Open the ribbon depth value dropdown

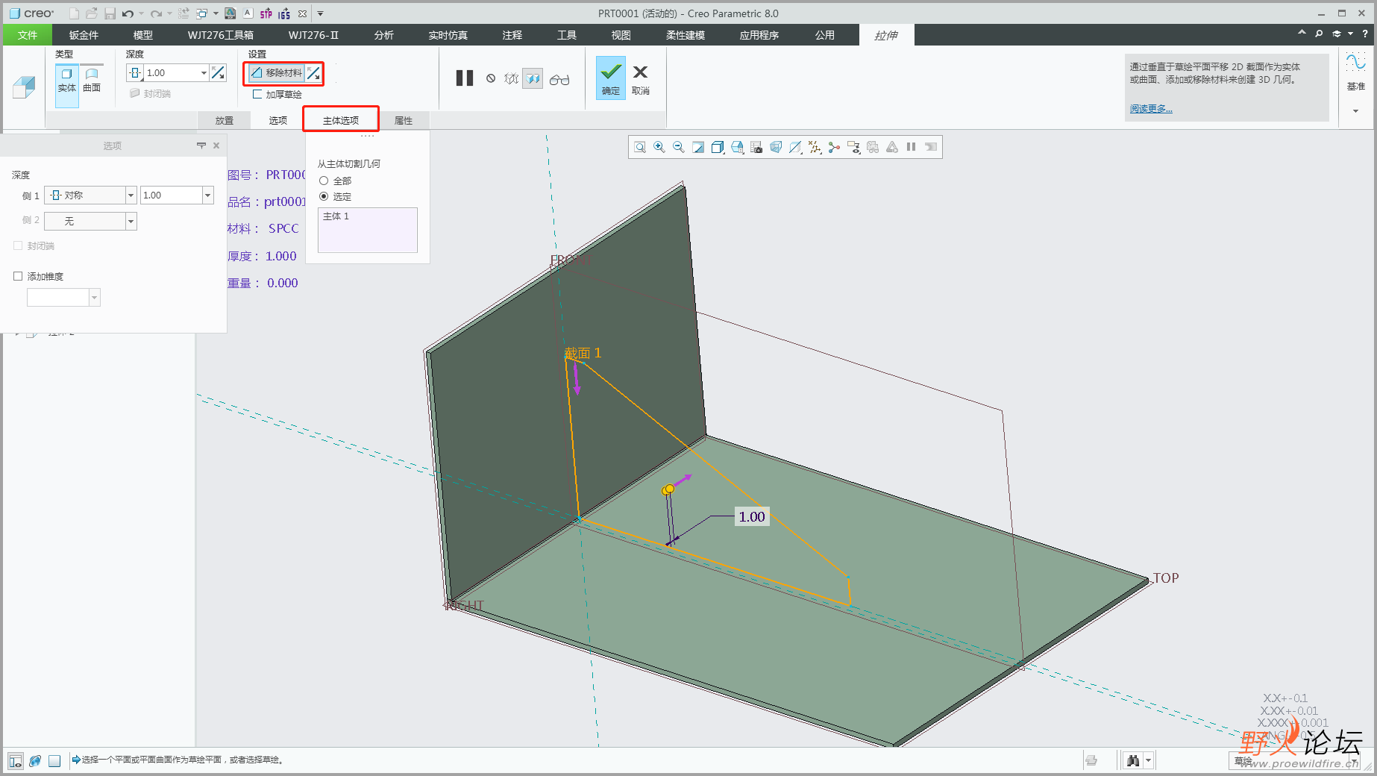tap(204, 72)
